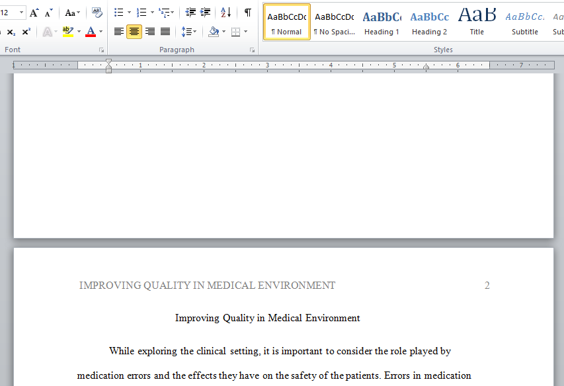564x386 pixels.
Task: Apply the yellow text highlight color
Action: 67,32
